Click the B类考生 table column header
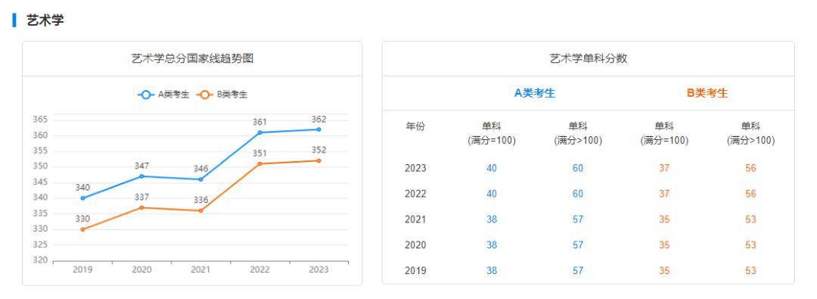 point(707,93)
